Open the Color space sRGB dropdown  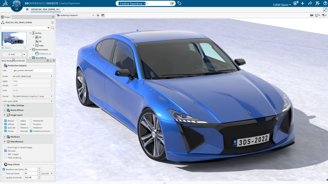(33, 101)
